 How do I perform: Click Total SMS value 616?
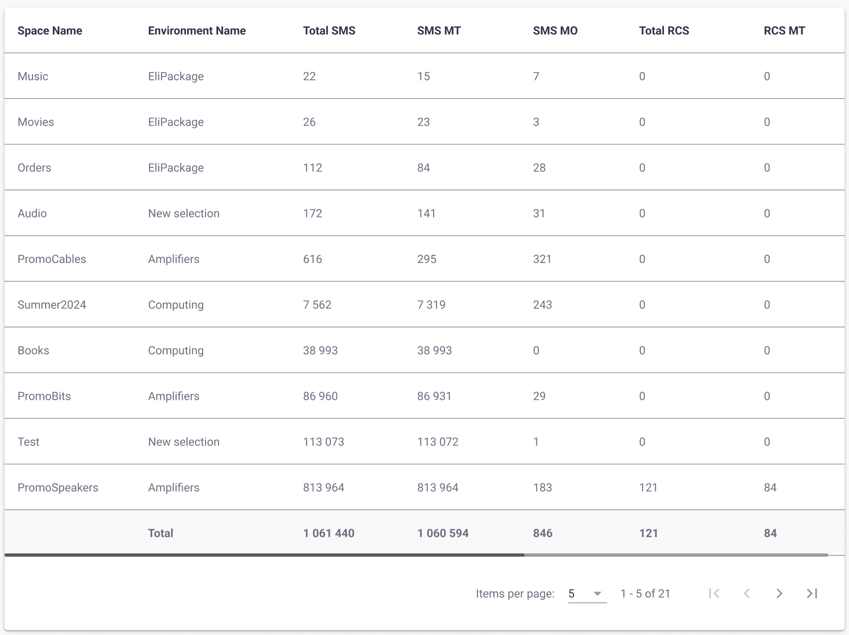pos(313,259)
